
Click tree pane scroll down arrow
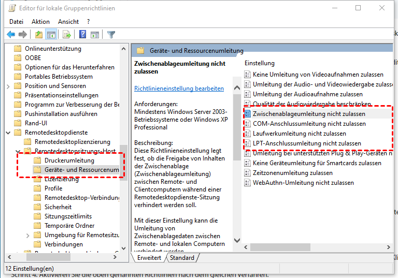click(x=124, y=248)
